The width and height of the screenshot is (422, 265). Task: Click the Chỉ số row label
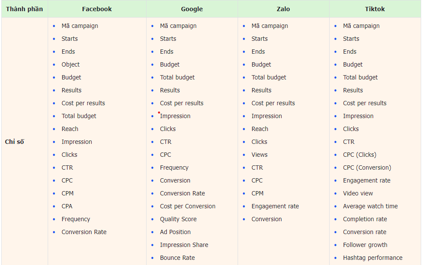pos(15,142)
